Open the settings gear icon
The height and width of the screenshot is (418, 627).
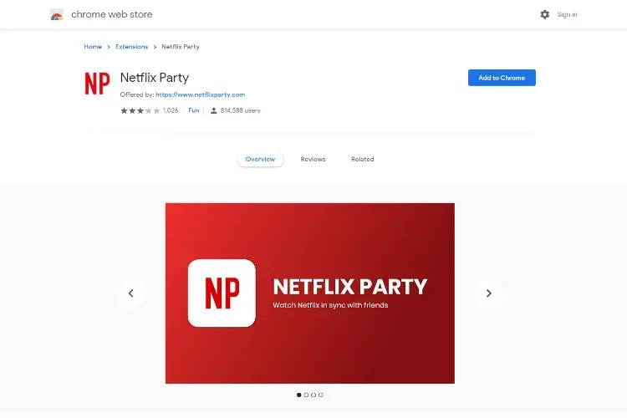click(544, 15)
